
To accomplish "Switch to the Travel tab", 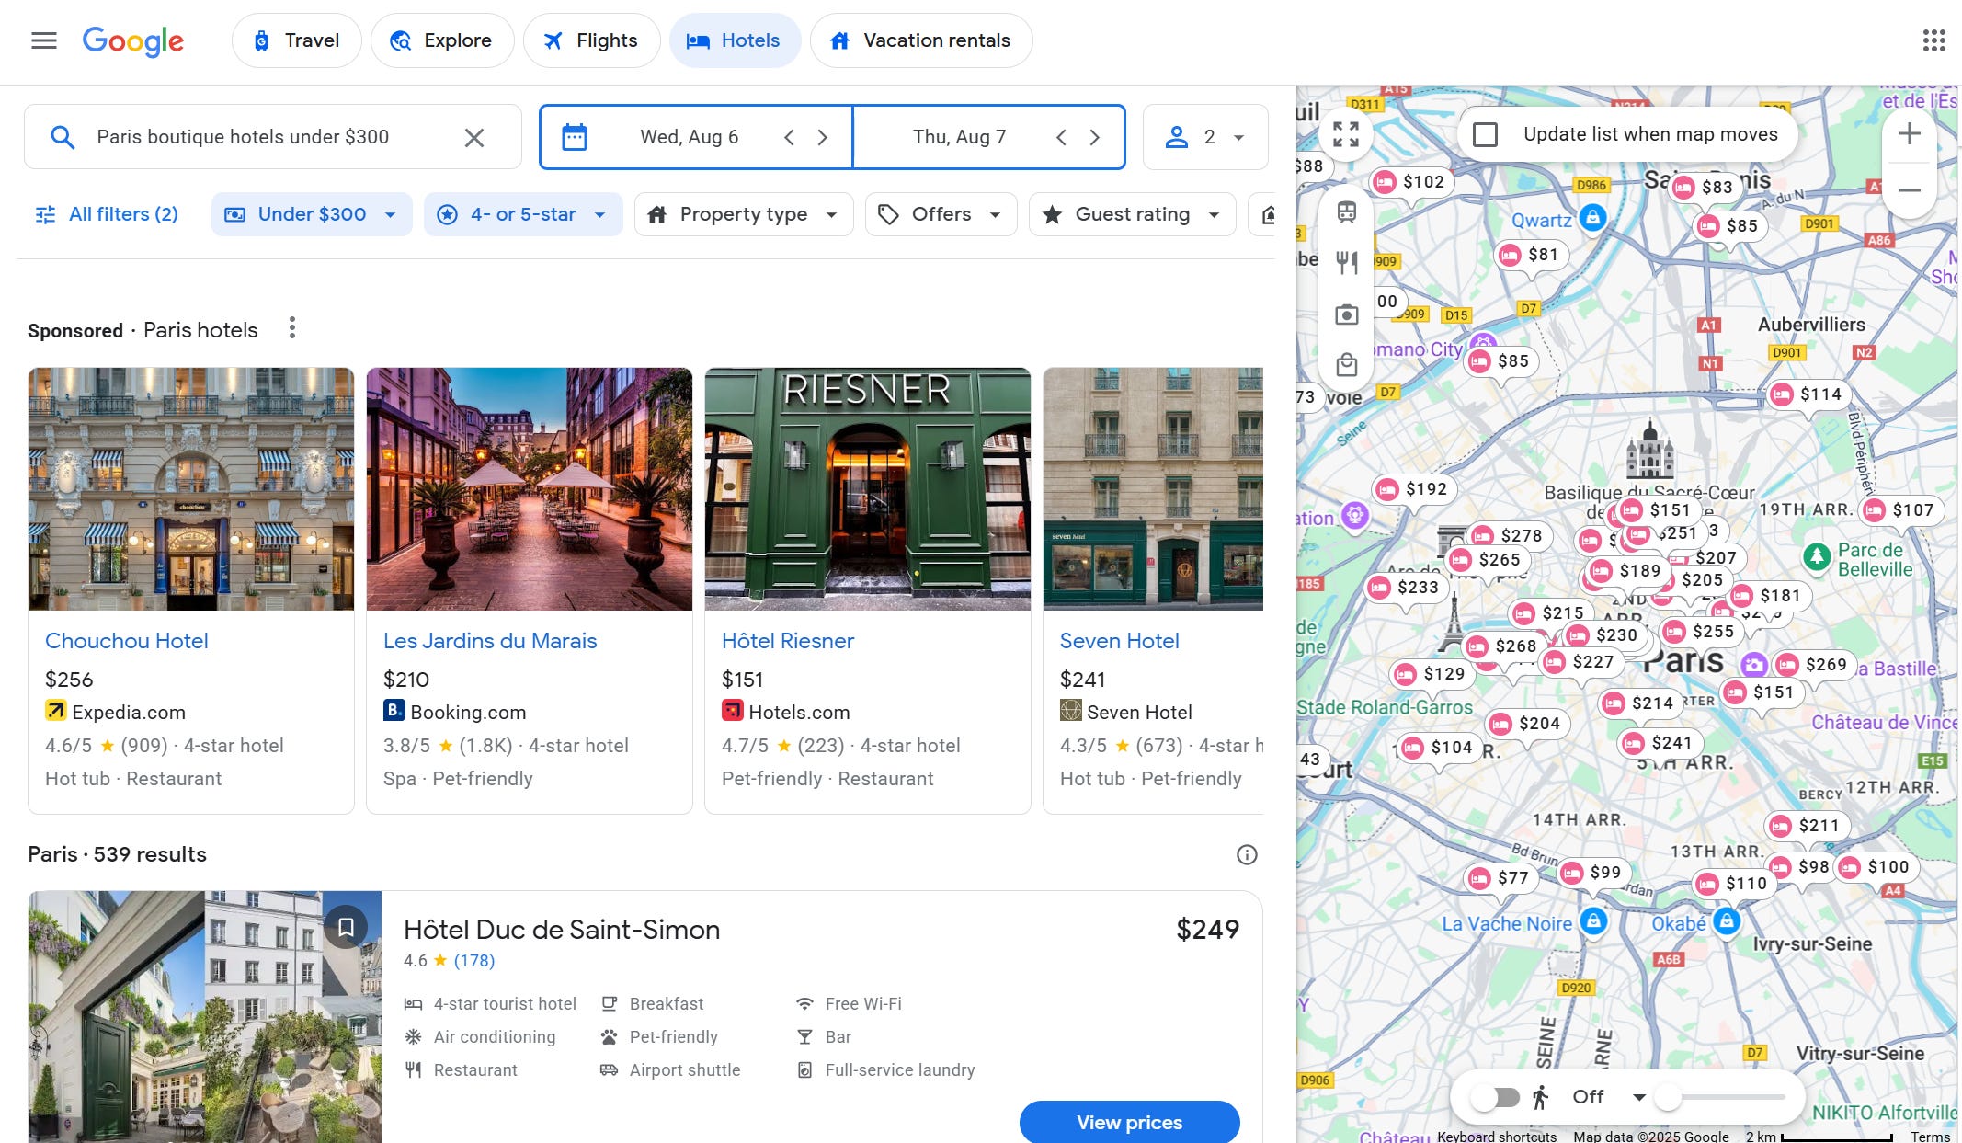I will click(296, 40).
